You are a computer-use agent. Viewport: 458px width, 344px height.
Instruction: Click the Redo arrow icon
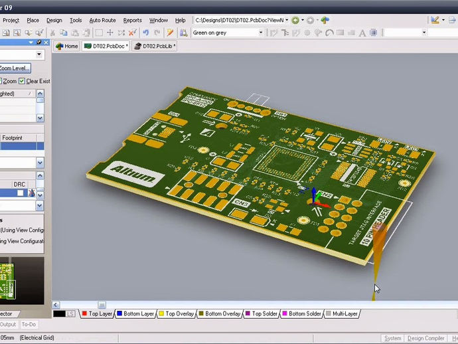point(157,33)
